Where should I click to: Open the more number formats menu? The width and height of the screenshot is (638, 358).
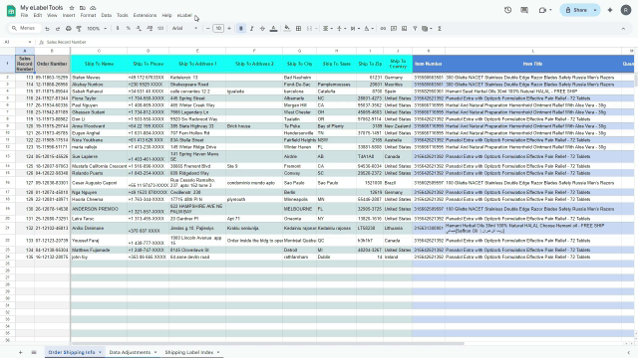160,29
